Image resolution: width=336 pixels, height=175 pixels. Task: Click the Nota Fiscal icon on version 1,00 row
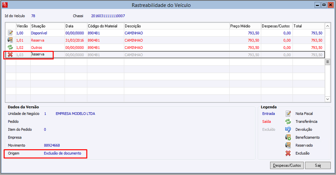tap(10, 33)
